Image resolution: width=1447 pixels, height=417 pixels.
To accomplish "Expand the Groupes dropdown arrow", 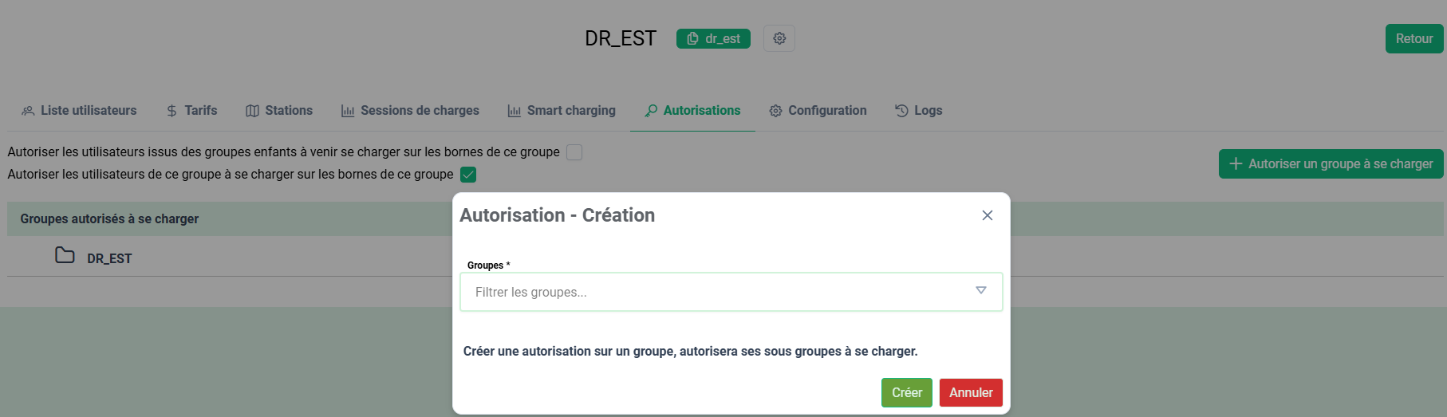I will (x=980, y=291).
